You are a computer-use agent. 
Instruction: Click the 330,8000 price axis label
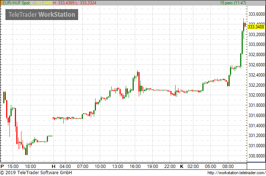pos(257,156)
